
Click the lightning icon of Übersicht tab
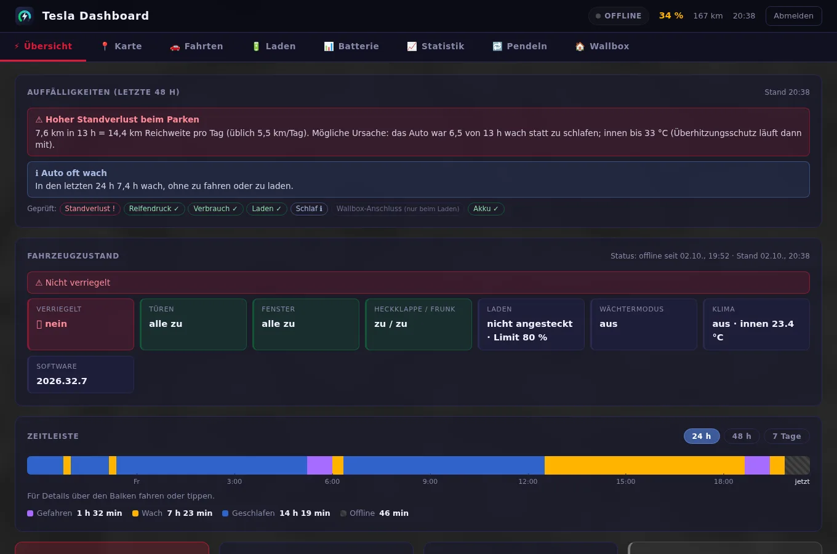point(17,46)
